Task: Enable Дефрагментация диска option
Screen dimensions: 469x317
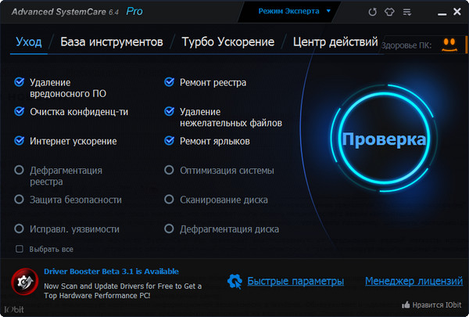Action: pyautogui.click(x=169, y=229)
